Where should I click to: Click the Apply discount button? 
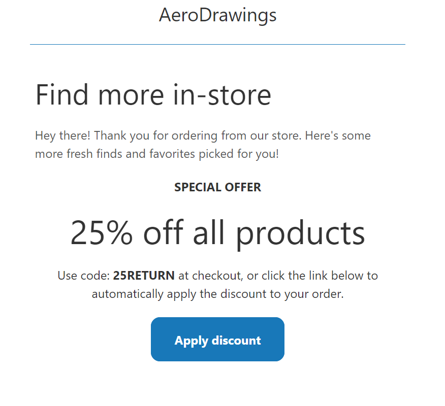pos(217,340)
